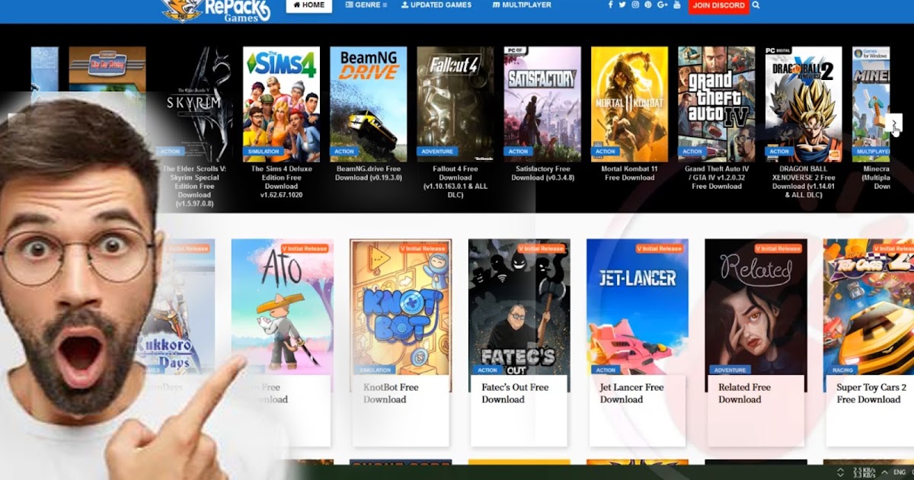Click the ACTION tag under GTA IV
Image resolution: width=914 pixels, height=480 pixels.
(692, 152)
